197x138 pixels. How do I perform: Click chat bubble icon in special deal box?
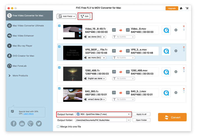pyautogui.click(x=12, y=111)
